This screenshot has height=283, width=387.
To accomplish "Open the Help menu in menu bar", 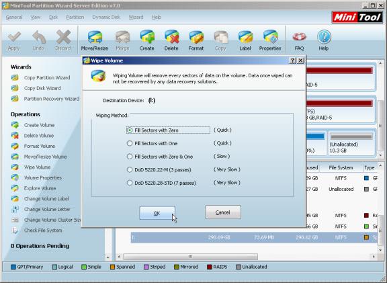I will coord(157,17).
